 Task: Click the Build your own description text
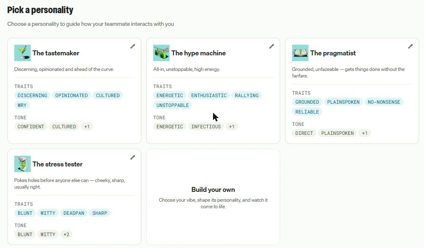(x=213, y=203)
